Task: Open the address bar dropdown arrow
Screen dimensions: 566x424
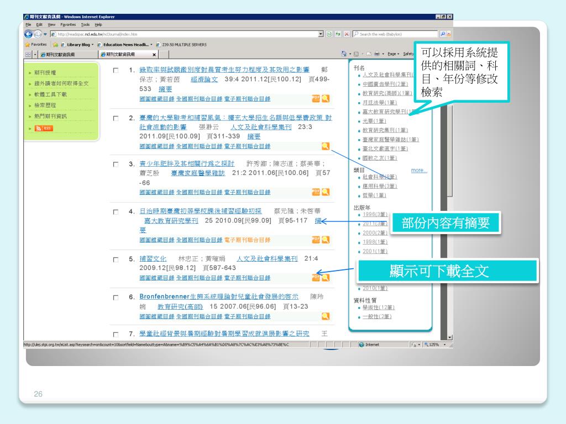Action: 321,34
